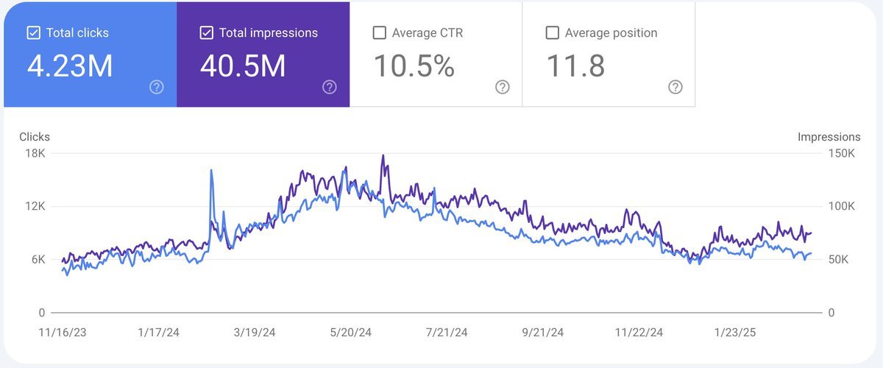
Task: Click the Clicks axis title above chart
Action: 35,137
